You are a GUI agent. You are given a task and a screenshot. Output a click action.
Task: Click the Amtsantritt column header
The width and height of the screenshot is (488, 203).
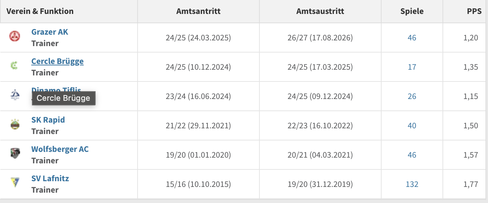[198, 11]
